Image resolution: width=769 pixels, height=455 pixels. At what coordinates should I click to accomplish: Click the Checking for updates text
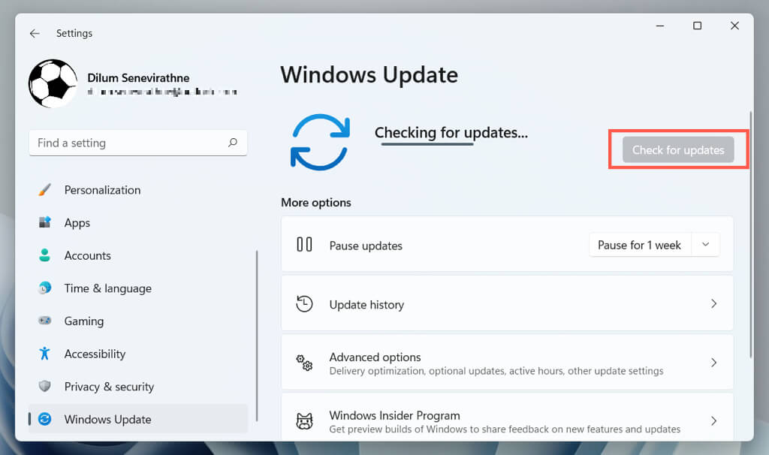(451, 132)
